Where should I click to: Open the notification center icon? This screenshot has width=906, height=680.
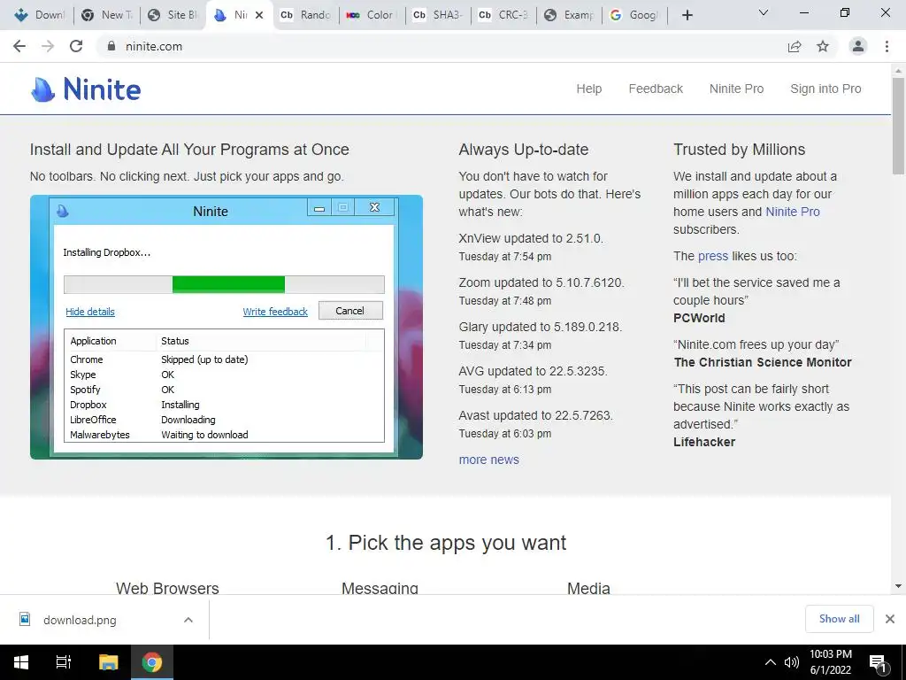coord(878,663)
